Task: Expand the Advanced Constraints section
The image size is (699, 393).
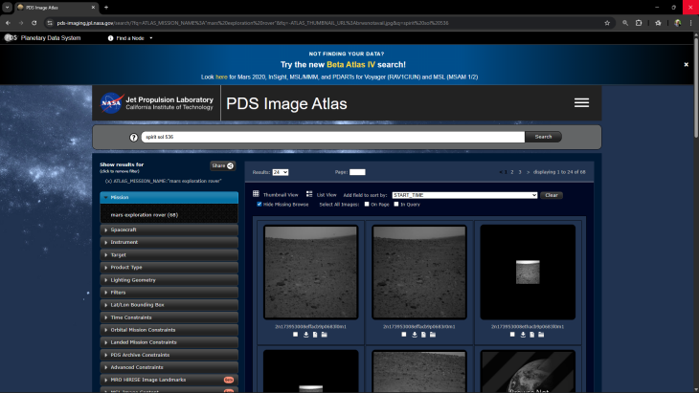Action: coord(169,367)
